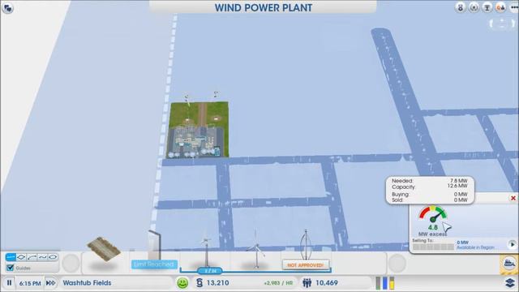Screen dimensions: 519x292
Task: Open the three-dot options menu
Action: (x=514, y=7)
